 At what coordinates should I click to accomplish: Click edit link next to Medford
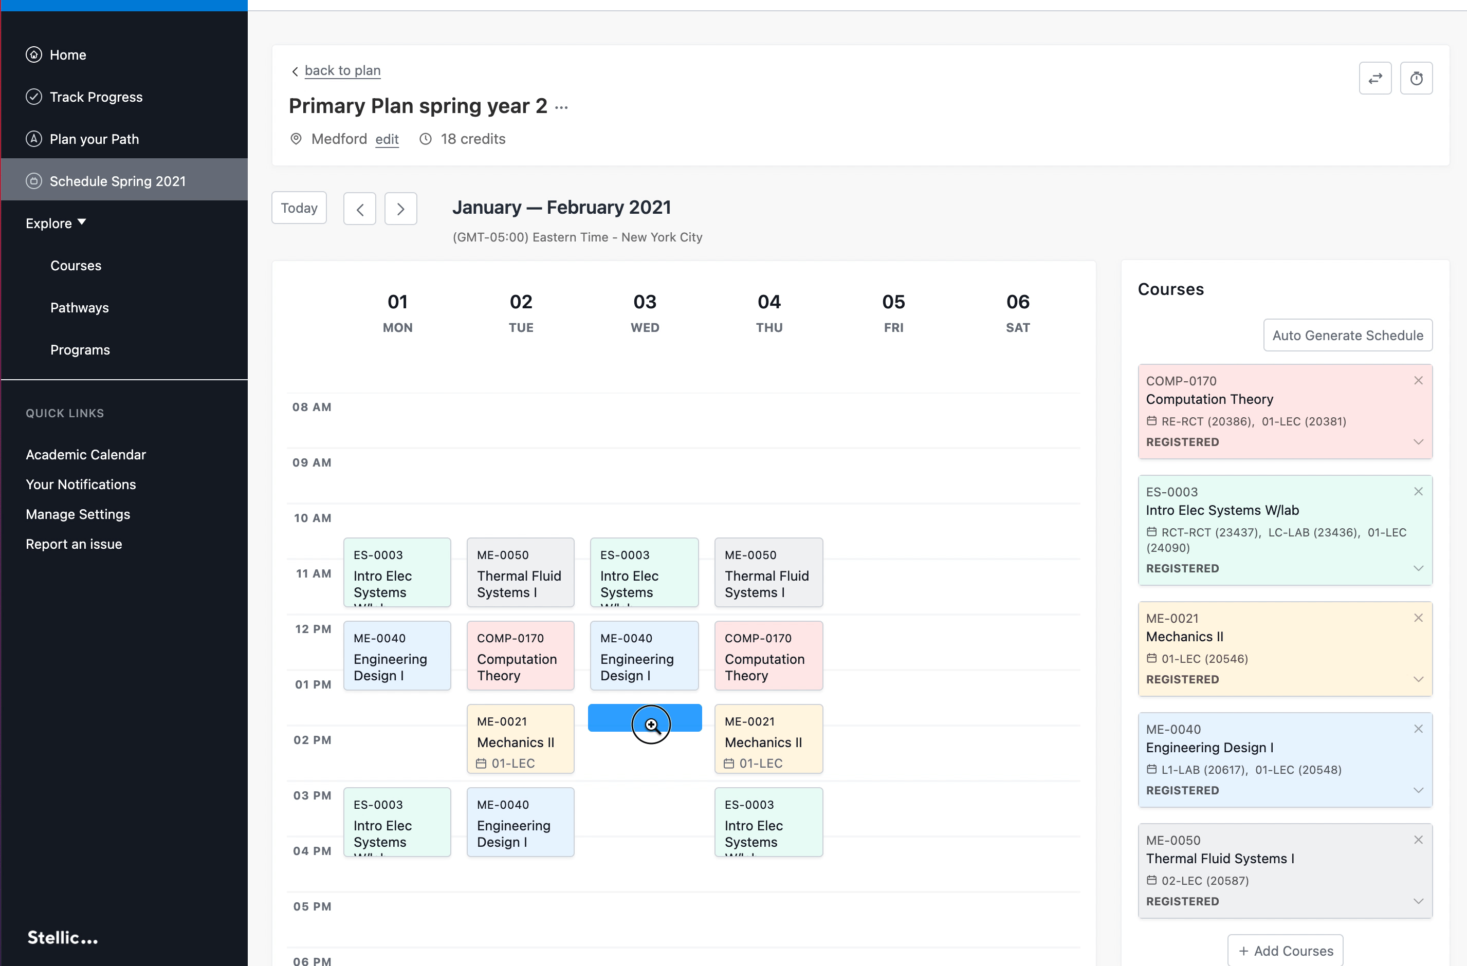click(x=387, y=139)
